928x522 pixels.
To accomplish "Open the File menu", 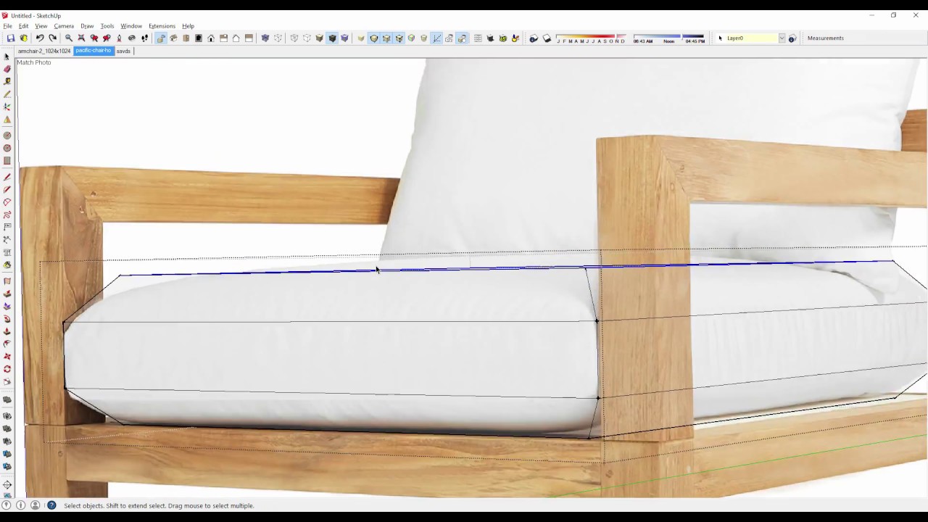I will tap(7, 26).
